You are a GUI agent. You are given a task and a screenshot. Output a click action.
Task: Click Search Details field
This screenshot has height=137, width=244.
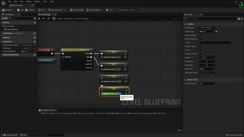(210, 19)
